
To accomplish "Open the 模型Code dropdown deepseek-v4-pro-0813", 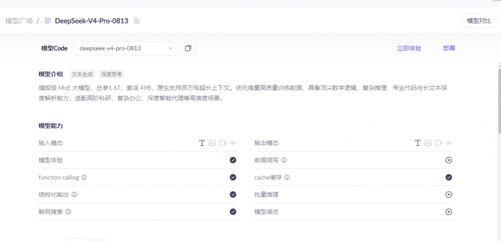I will click(126, 48).
